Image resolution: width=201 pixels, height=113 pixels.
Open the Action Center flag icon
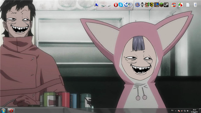point(179,111)
